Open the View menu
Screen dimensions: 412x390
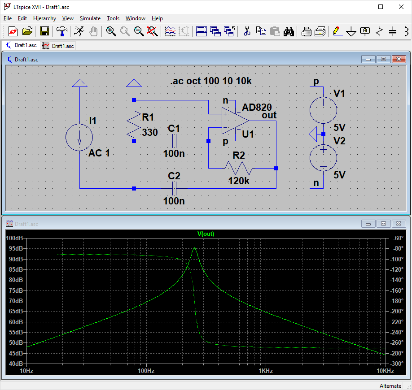[x=68, y=18]
